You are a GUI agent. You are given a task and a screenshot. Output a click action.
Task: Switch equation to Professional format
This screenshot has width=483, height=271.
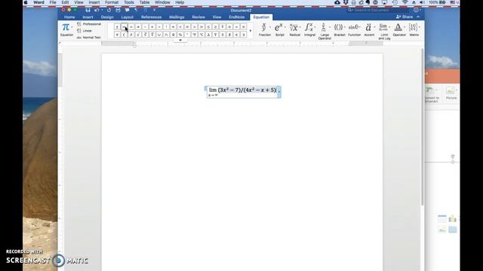point(89,24)
